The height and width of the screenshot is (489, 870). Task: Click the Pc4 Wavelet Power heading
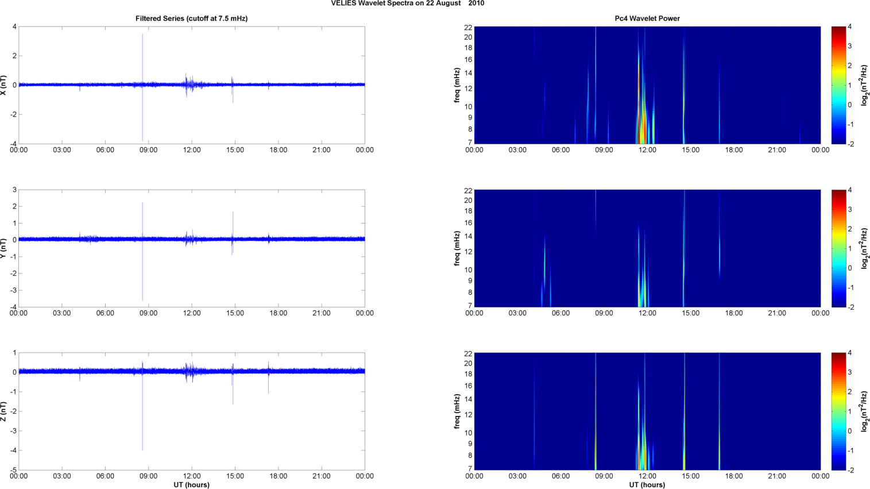point(647,18)
